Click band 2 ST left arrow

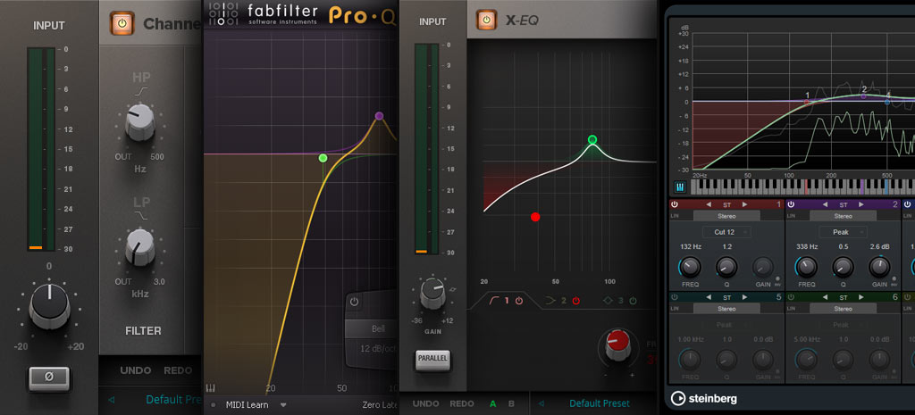826,204
